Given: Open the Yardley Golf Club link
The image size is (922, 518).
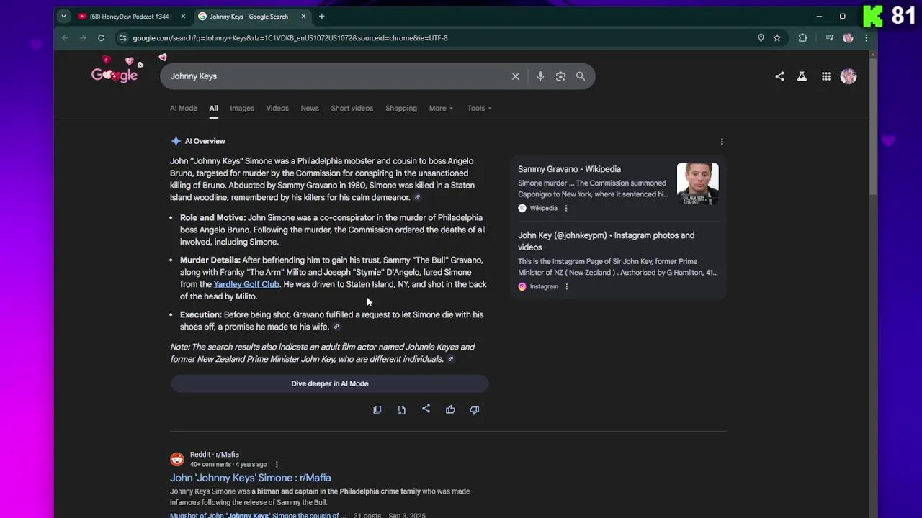Looking at the screenshot, I should click(x=246, y=284).
